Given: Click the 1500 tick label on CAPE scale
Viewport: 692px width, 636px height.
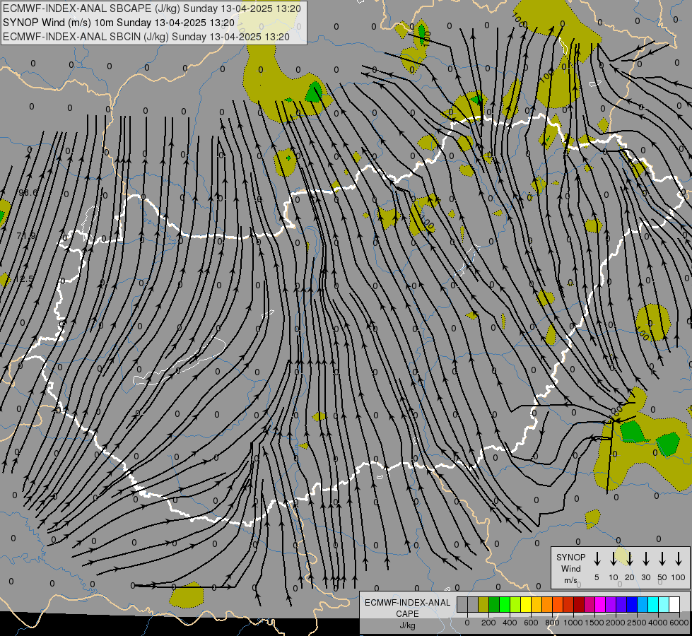Looking at the screenshot, I should click(x=594, y=623).
